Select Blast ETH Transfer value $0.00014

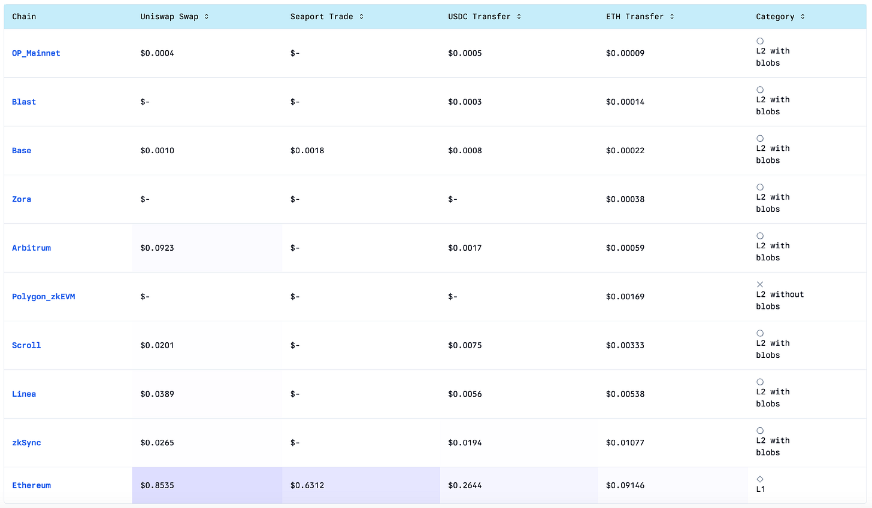(x=625, y=102)
